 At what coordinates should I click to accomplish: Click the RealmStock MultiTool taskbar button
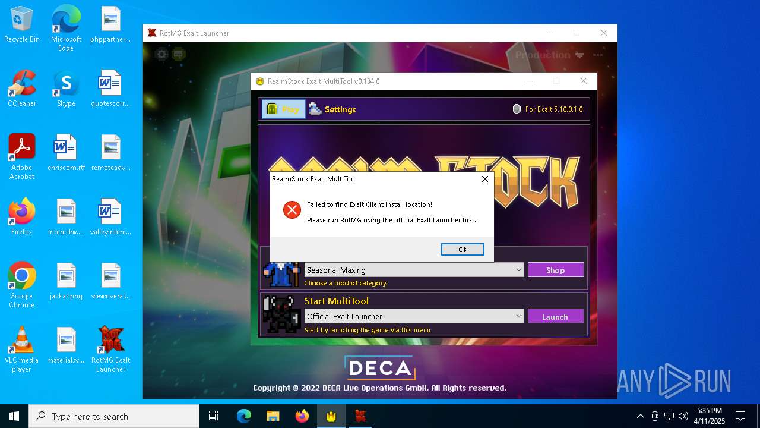[x=331, y=416]
